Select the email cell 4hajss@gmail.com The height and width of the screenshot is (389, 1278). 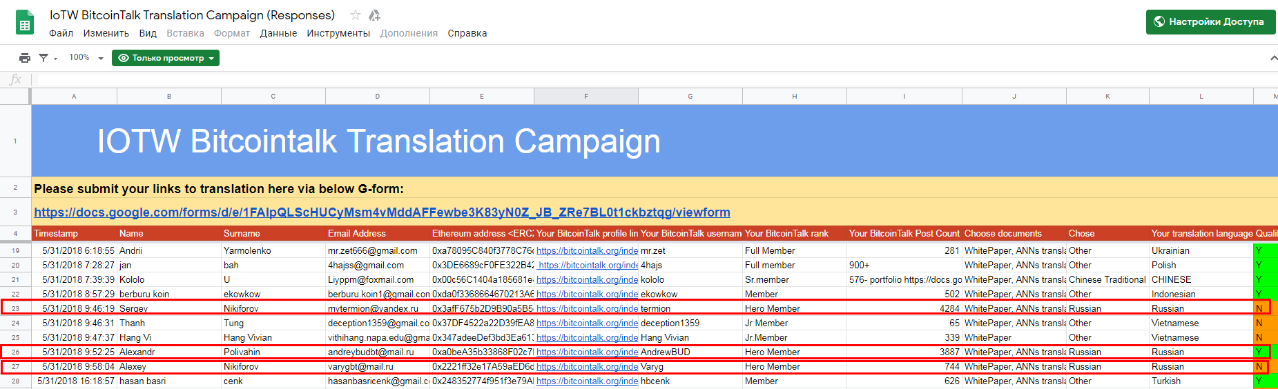[377, 265]
